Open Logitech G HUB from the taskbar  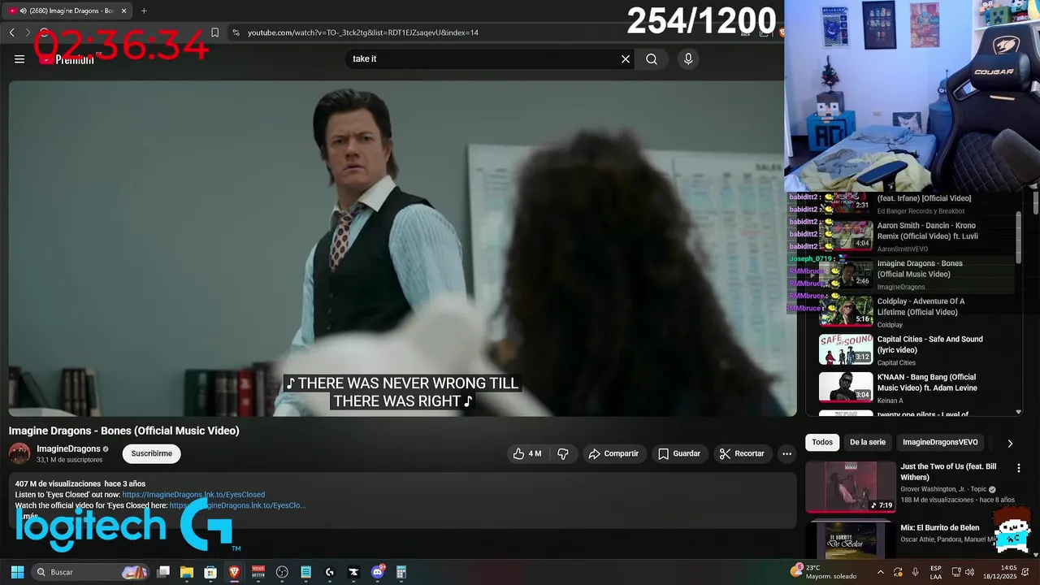[x=330, y=572]
